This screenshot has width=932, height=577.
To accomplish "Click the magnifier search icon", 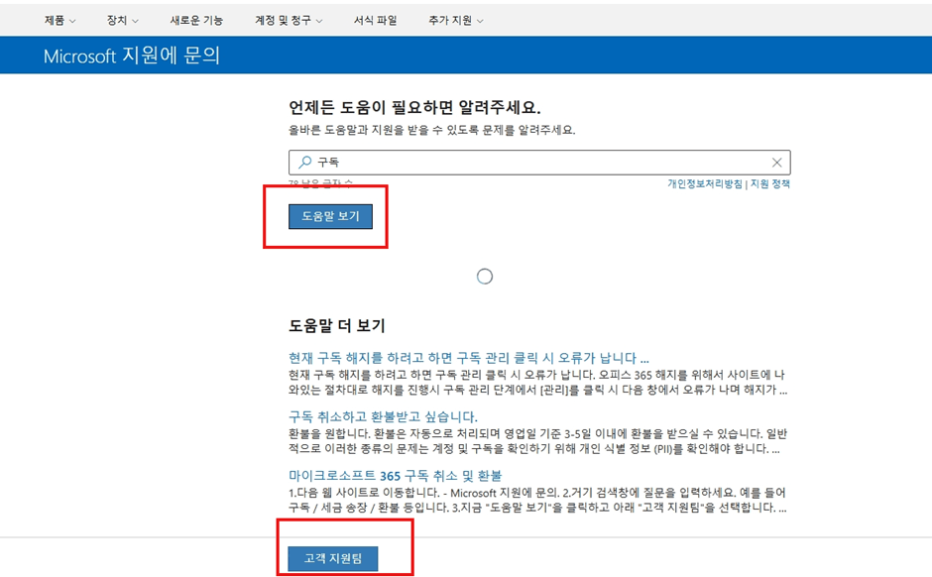I will (x=305, y=162).
